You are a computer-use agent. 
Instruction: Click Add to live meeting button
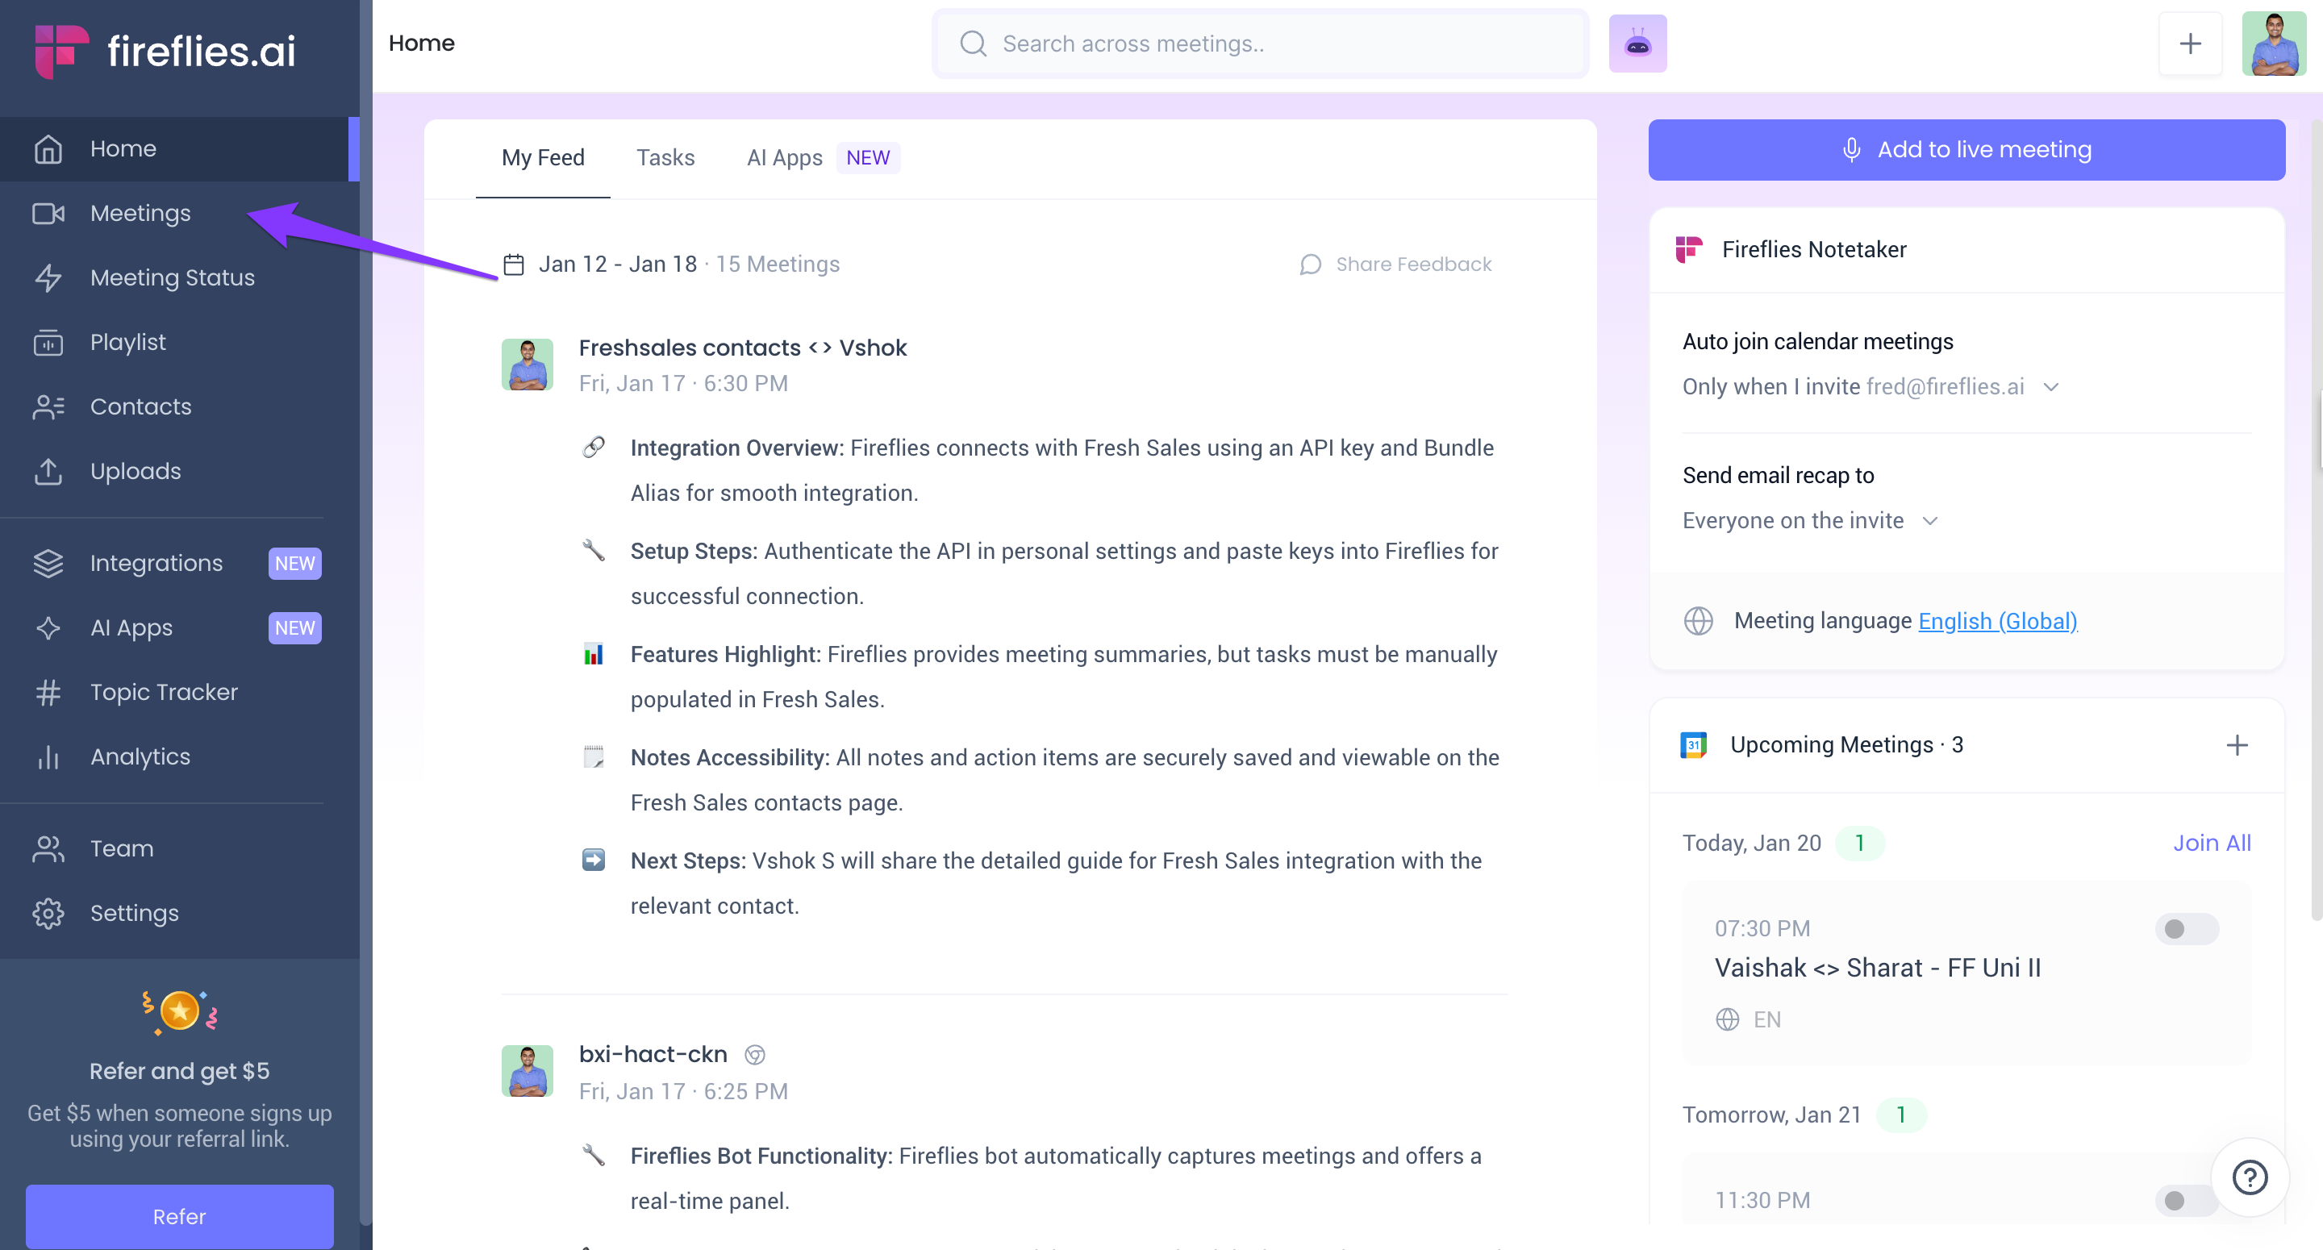pyautogui.click(x=1966, y=150)
